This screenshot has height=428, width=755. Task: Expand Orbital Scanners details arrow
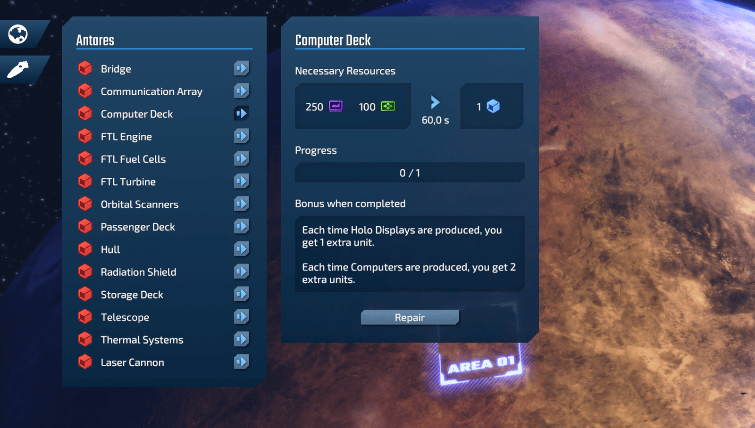pyautogui.click(x=241, y=204)
